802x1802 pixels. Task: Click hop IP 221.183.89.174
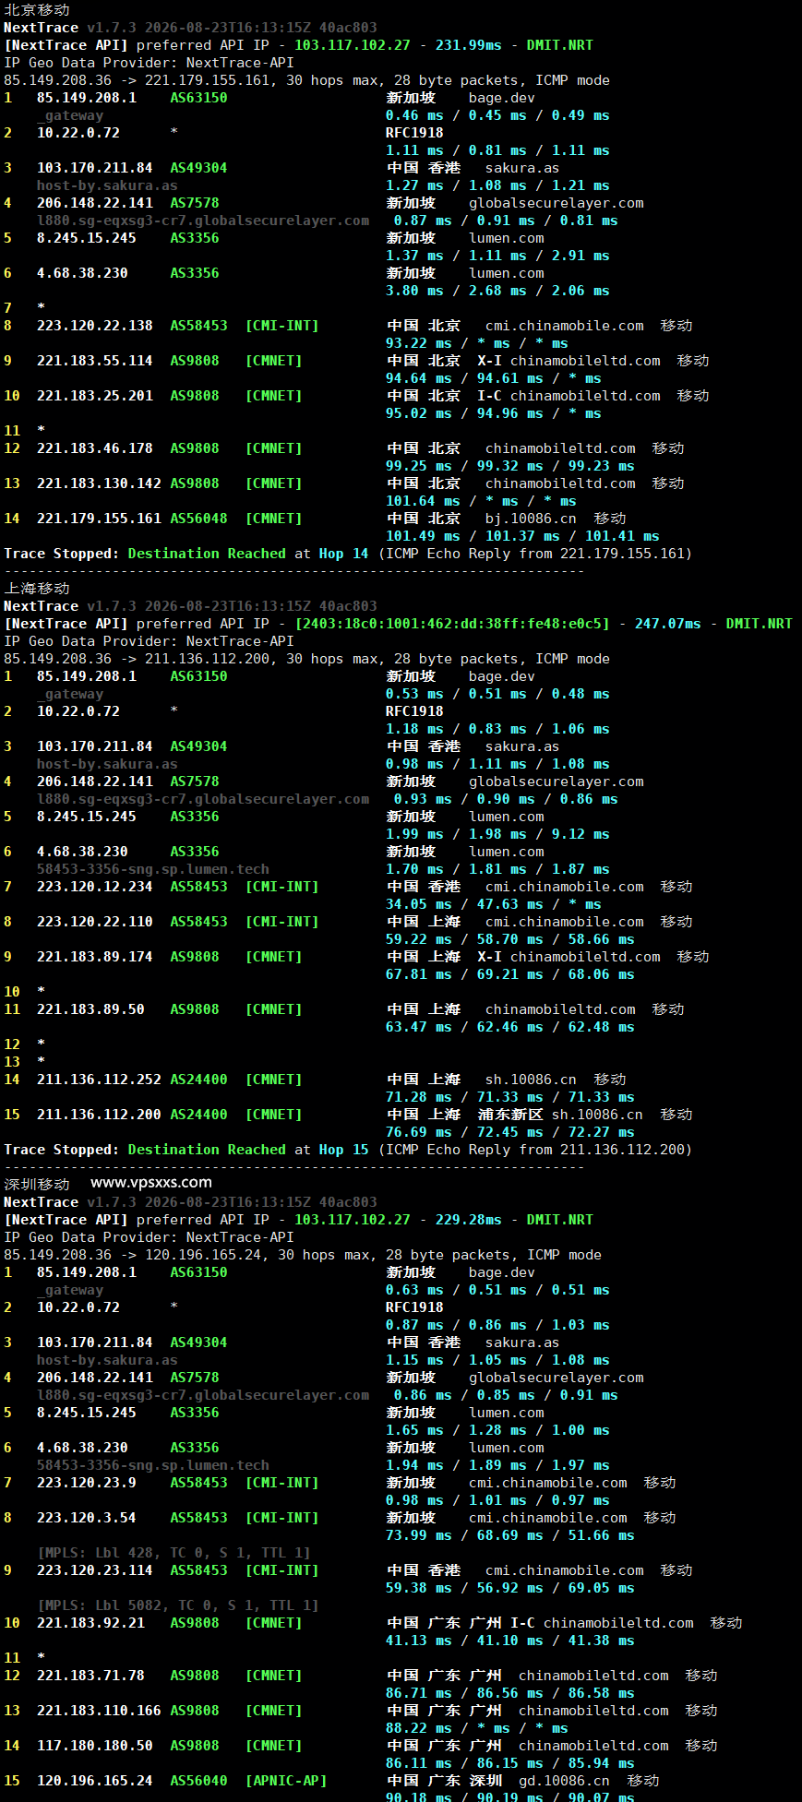coord(95,957)
